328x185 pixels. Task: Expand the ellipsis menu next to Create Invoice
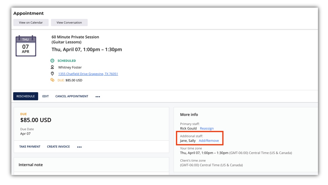(79, 147)
